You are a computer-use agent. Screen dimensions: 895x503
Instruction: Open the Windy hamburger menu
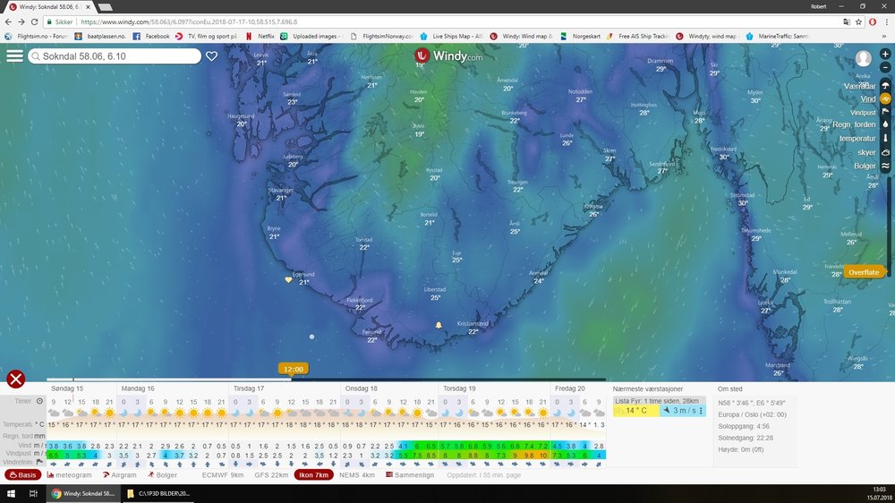(x=15, y=56)
